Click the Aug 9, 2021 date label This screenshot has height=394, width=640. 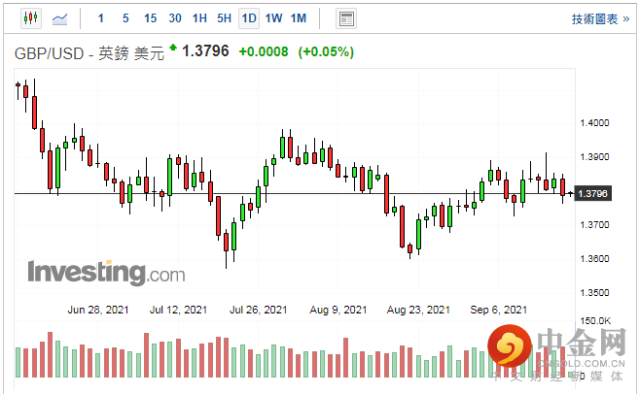point(338,311)
